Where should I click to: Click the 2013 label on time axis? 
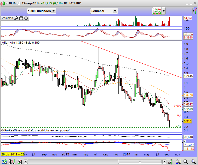(x=65, y=154)
